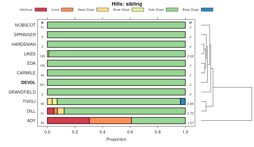Image resolution: width=254 pixels, height=147 pixels.
Task: Click the red Interfluve segment in DILL bar
Action: 51,111
